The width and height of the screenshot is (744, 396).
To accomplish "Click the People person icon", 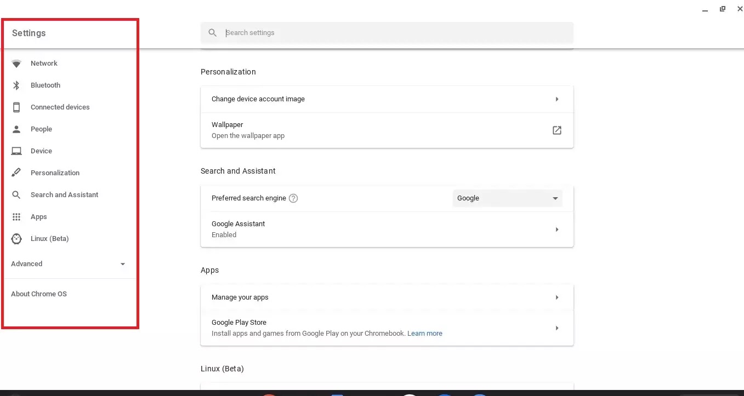I will (16, 129).
